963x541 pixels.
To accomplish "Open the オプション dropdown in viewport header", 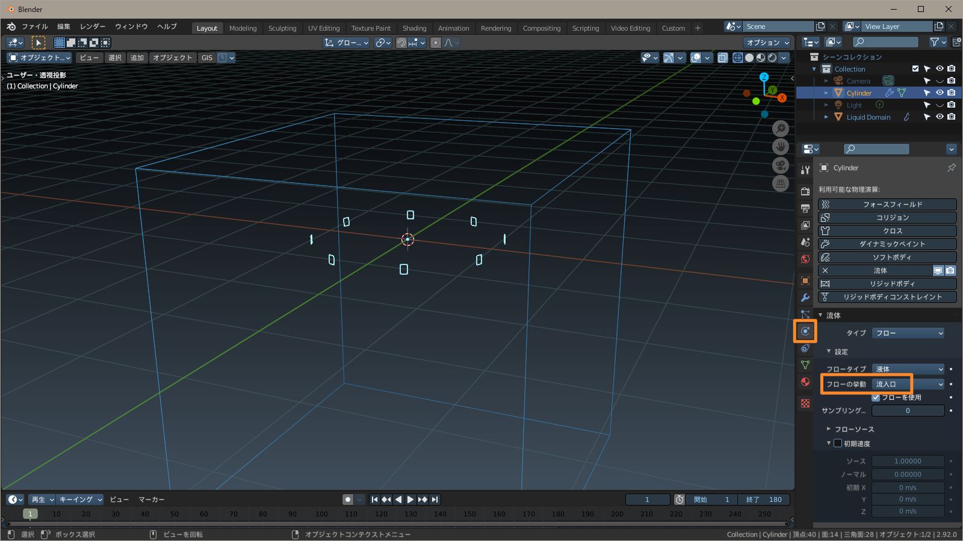I will [767, 43].
